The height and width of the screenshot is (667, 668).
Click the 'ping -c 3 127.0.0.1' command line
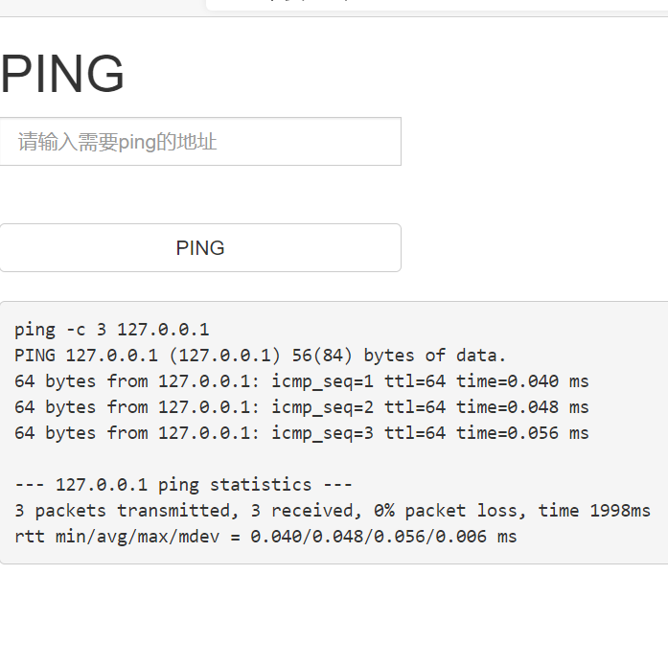[112, 330]
